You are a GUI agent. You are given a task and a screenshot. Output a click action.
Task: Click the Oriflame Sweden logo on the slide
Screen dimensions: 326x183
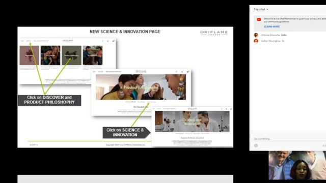[214, 33]
